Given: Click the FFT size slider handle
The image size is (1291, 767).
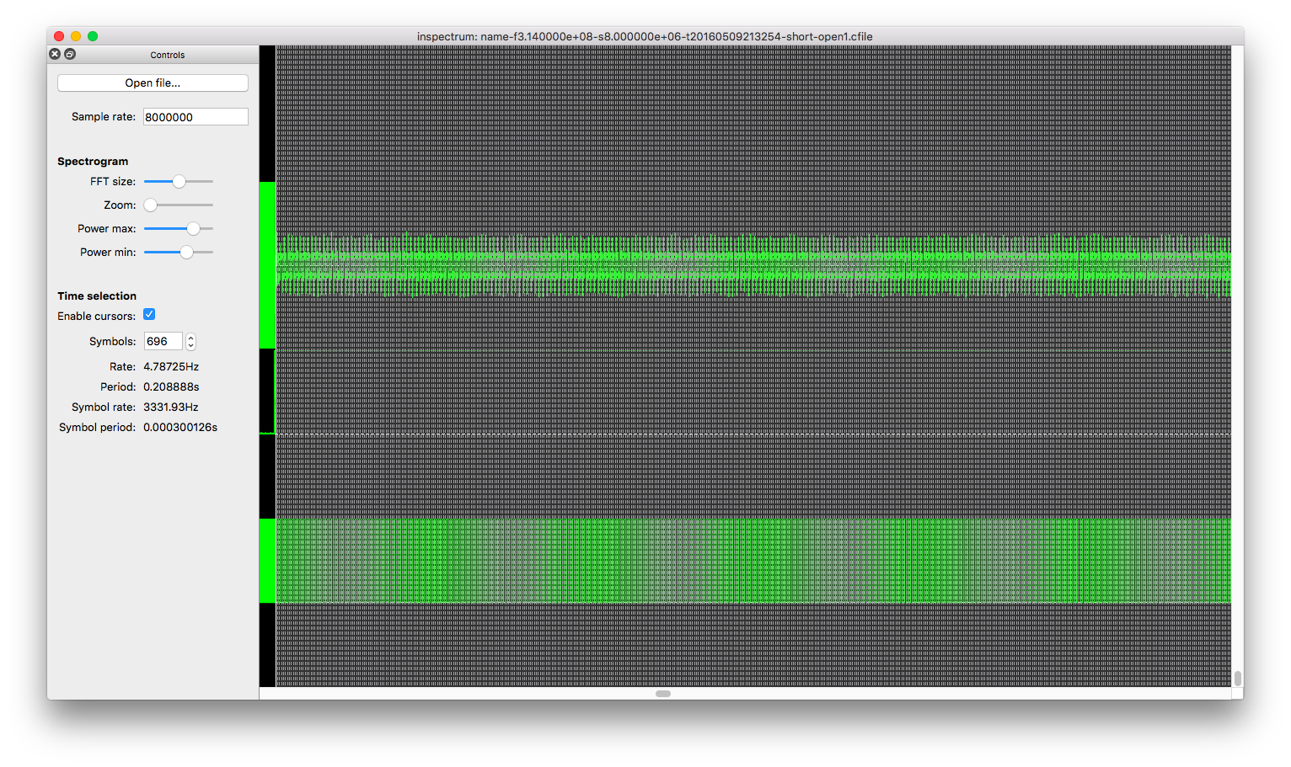Looking at the screenshot, I should point(179,181).
